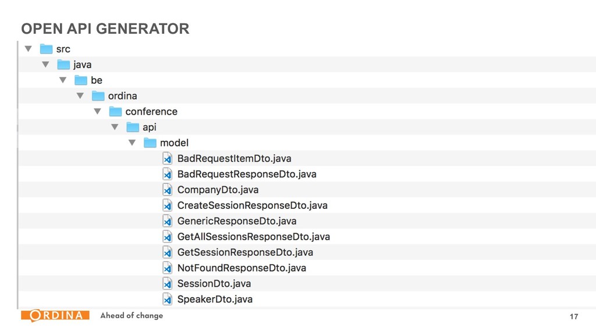
Task: Select GetAllSessionsResponseDto.java file
Action: (x=254, y=237)
